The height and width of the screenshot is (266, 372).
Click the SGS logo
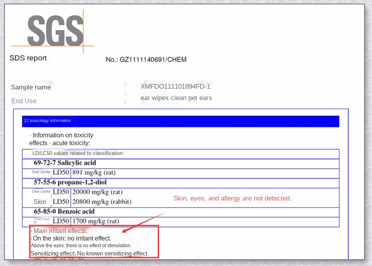pos(55,31)
